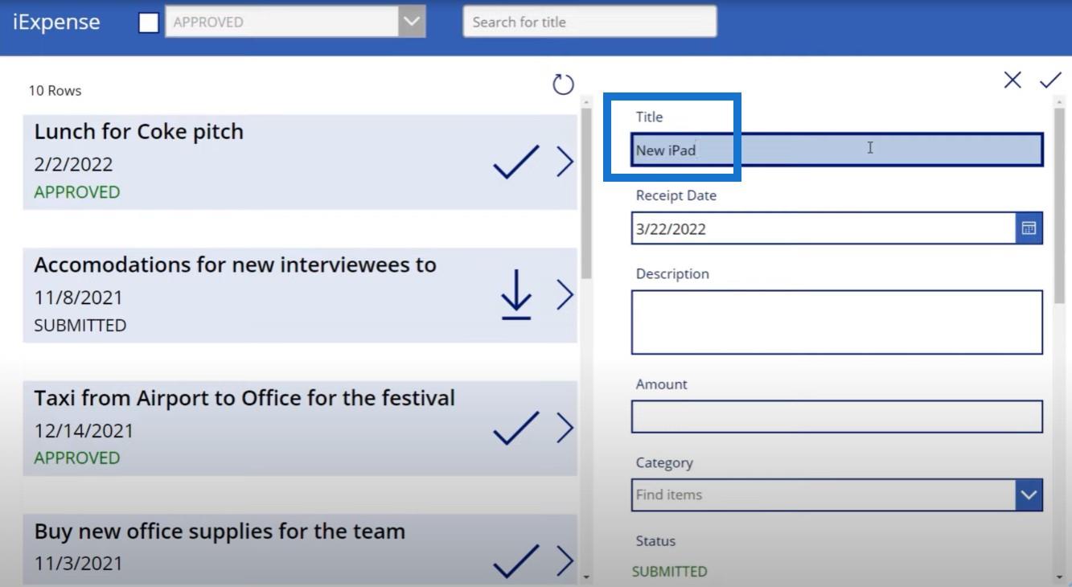Image resolution: width=1072 pixels, height=587 pixels.
Task: Toggle the checkbox next to status filter
Action: (149, 23)
